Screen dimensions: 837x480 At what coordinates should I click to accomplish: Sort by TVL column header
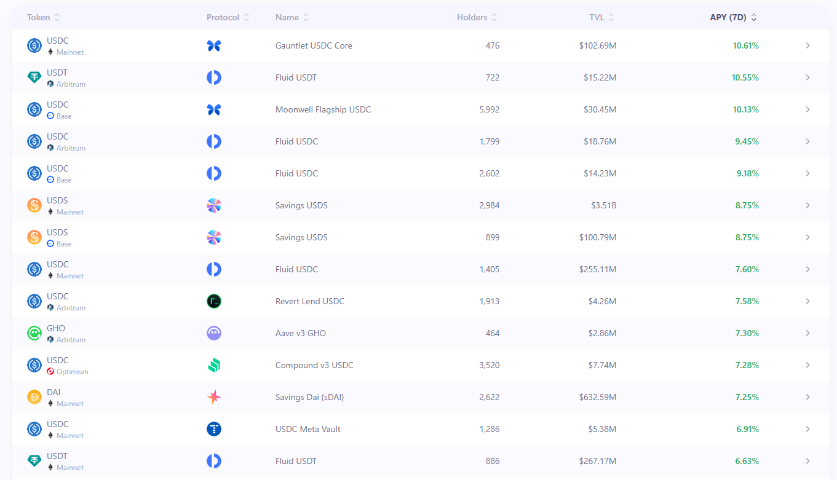602,17
